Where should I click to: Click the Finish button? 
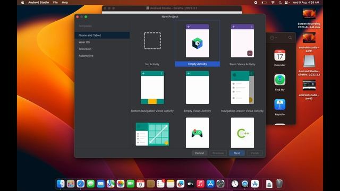coord(255,153)
